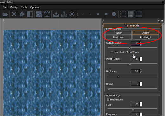
Task: Decrease Hardness with stepper down arrow
Action: [141, 72]
